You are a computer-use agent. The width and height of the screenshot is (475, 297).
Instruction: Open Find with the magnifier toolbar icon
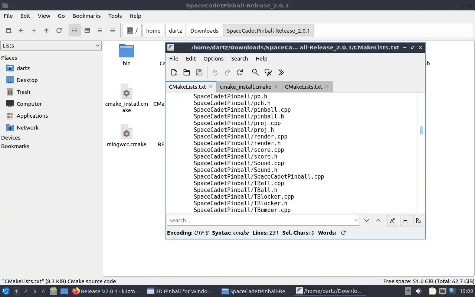tap(255, 72)
